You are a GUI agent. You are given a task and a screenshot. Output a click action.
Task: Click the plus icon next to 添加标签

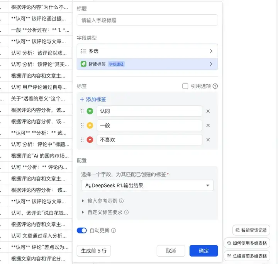coord(82,99)
